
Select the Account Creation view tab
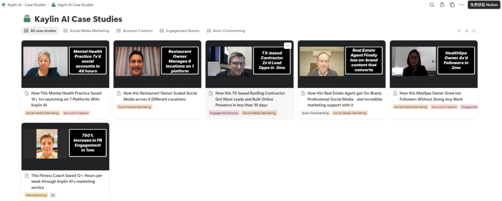click(x=134, y=31)
